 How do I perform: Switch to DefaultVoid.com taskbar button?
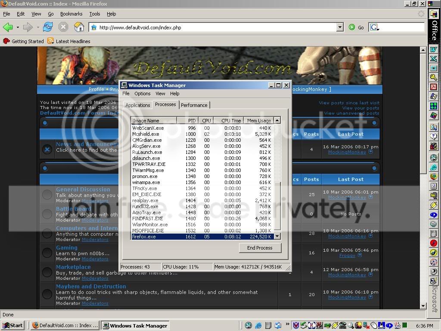pos(65,325)
